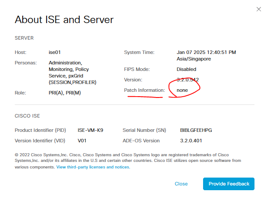Select the host name ise01
Viewport: 268px width, 205px height.
click(x=55, y=52)
